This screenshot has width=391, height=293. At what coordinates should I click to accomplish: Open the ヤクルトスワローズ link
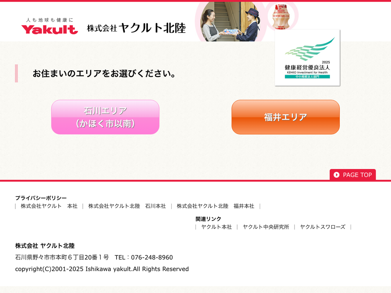[323, 227]
